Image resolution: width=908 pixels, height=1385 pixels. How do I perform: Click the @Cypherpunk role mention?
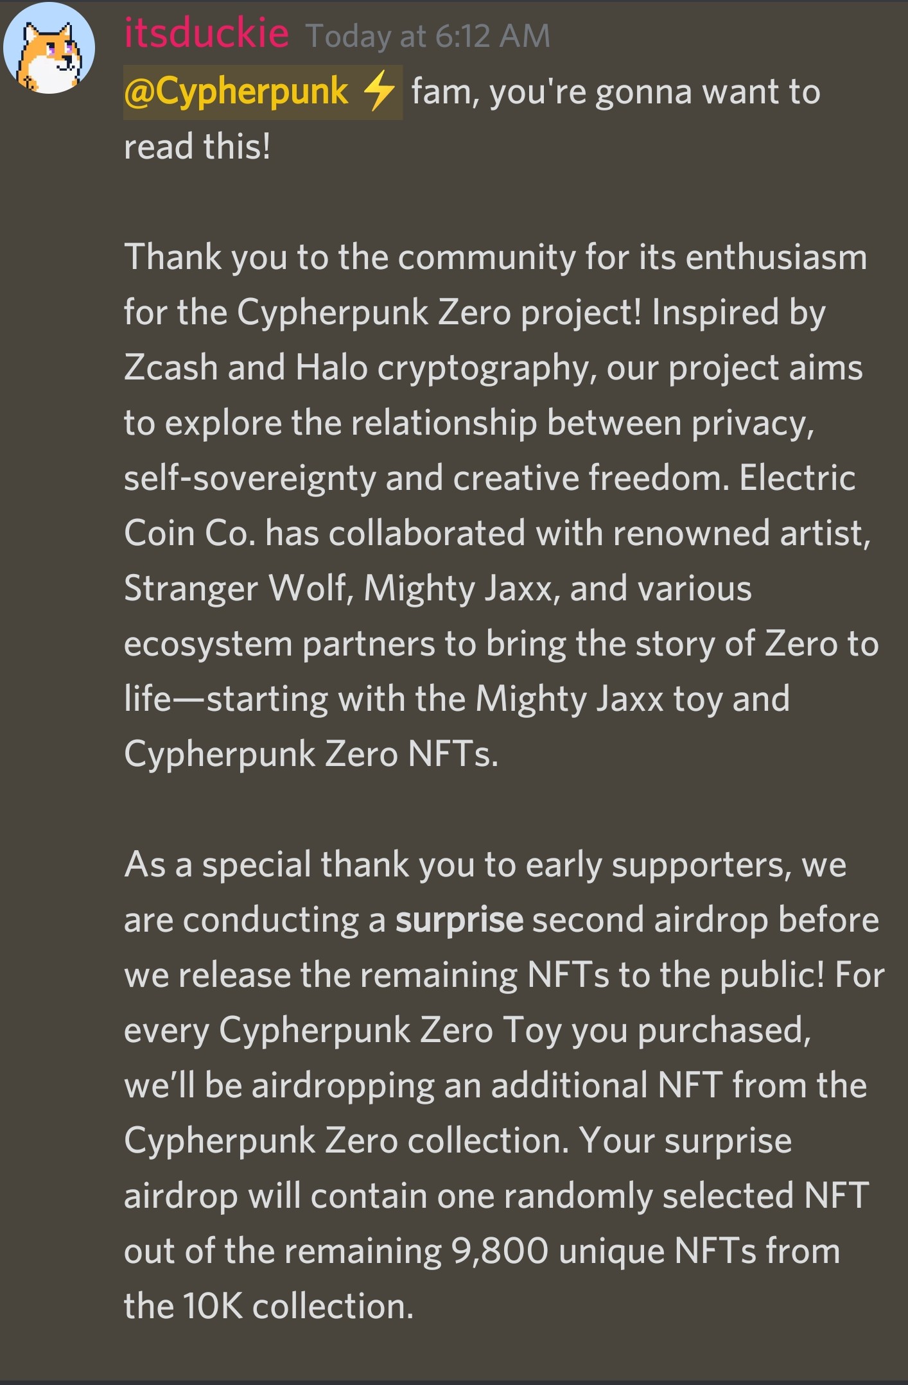[x=263, y=92]
